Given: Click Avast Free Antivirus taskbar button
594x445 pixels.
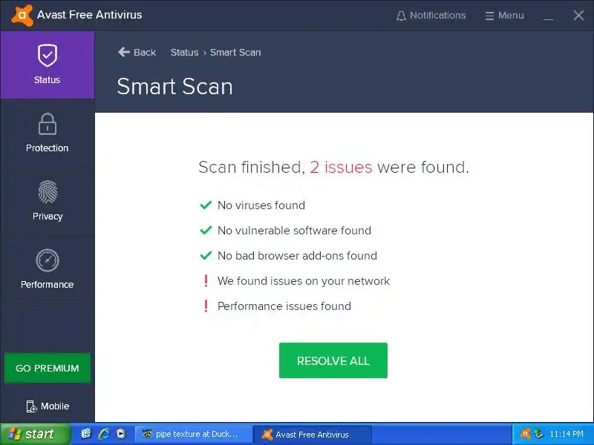Looking at the screenshot, I should [x=312, y=435].
